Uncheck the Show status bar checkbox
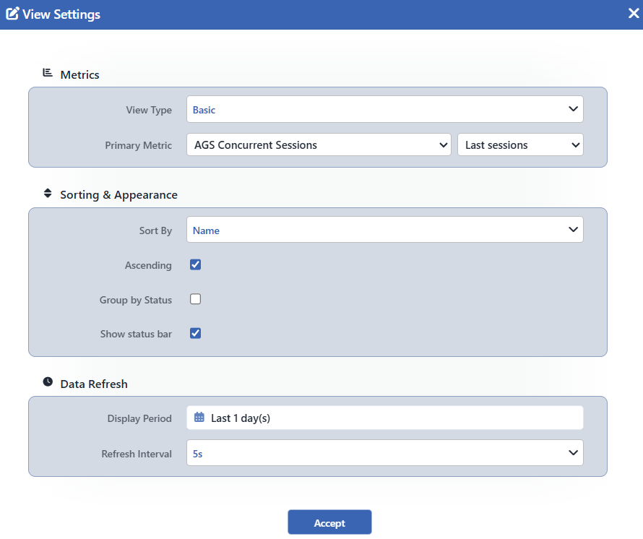643x539 pixels. coord(196,334)
